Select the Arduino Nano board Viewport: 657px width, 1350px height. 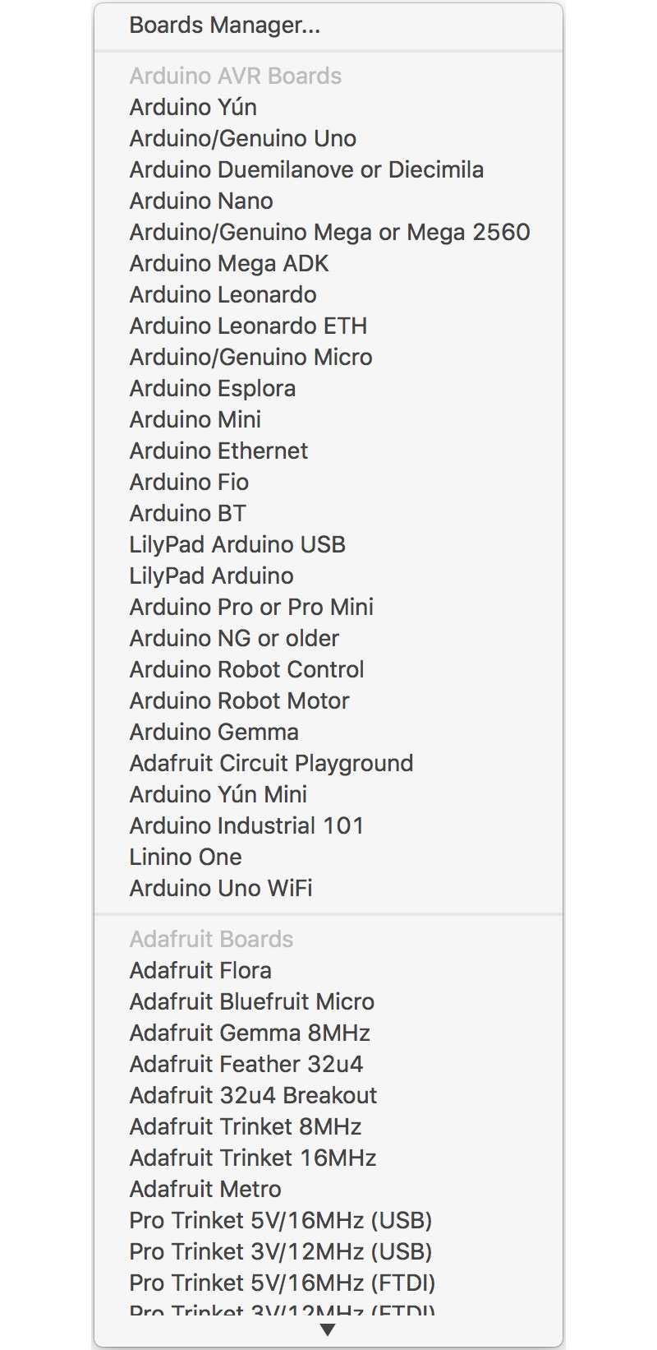[200, 201]
